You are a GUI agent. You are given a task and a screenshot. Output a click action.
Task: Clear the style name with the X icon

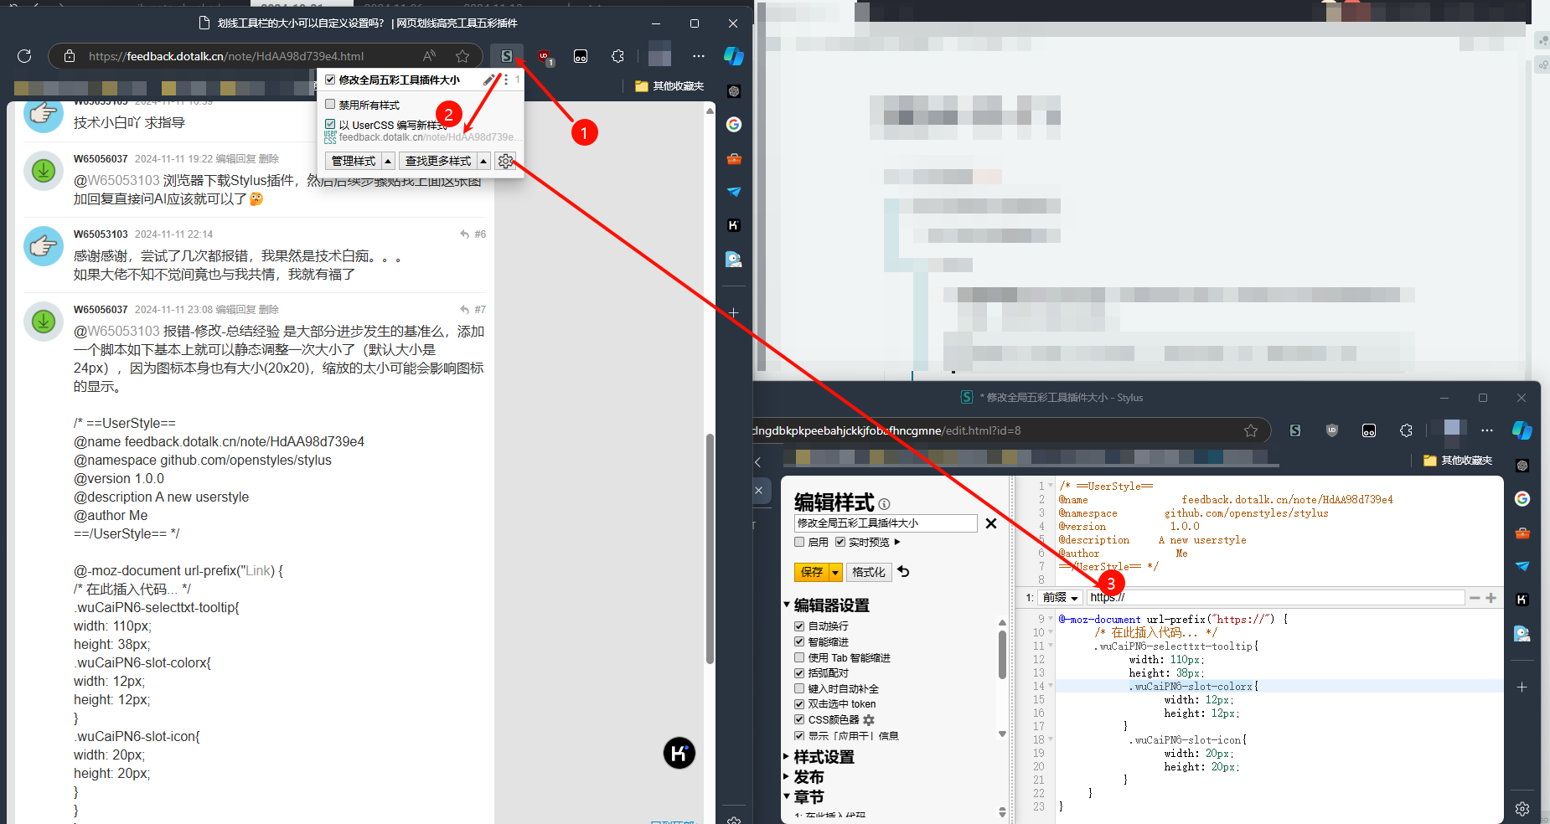tap(991, 523)
